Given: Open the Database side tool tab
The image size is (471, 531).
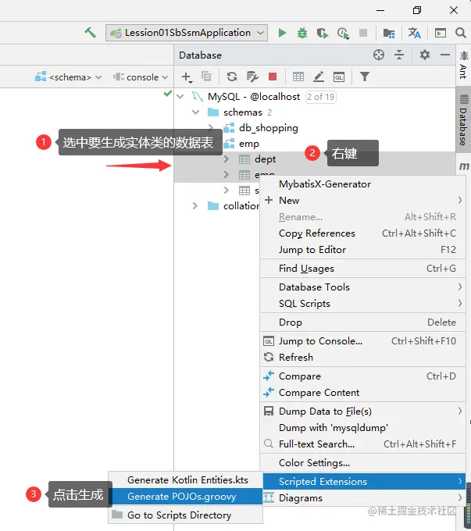Looking at the screenshot, I should (463, 120).
